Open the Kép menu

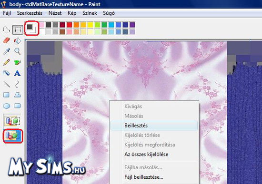coord(72,13)
